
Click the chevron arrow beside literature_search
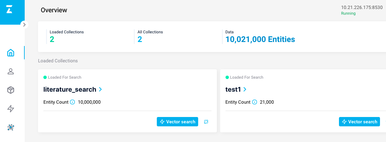[x=100, y=89]
